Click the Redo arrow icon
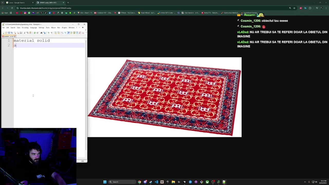Image resolution: width=329 pixels, height=185 pixels. [38, 33]
